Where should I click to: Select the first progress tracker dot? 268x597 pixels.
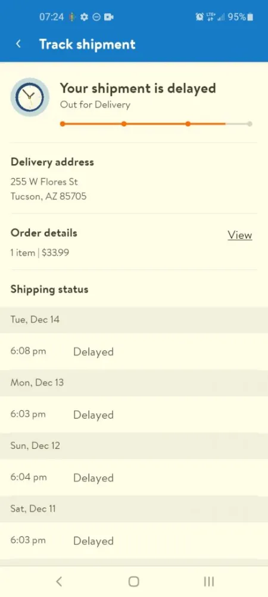coord(63,124)
